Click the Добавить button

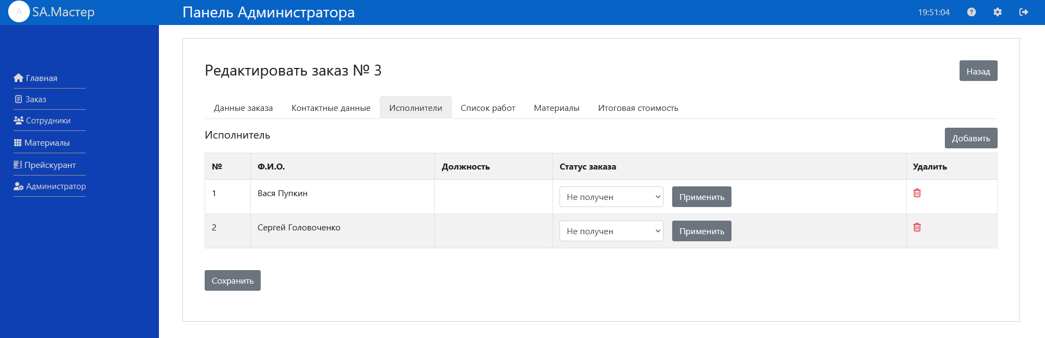click(x=971, y=138)
